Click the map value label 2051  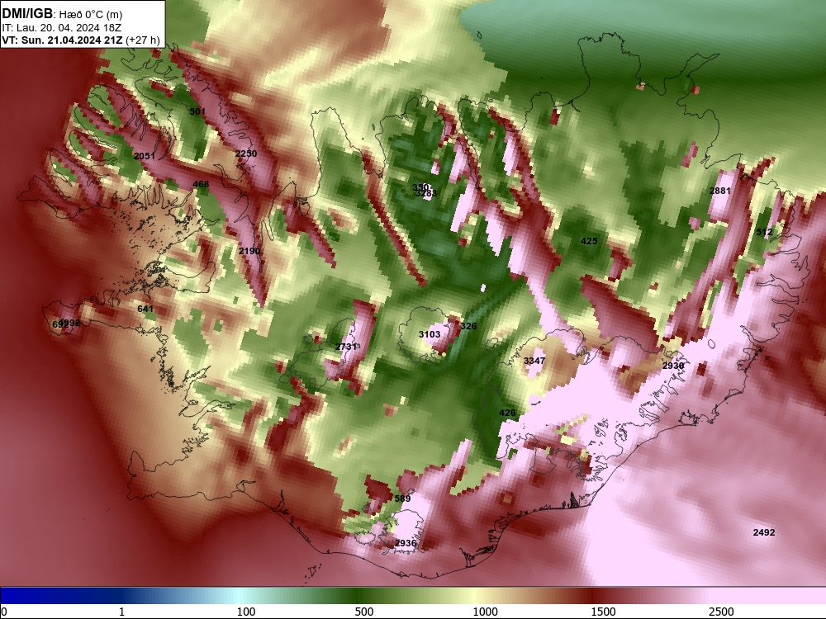pos(145,156)
